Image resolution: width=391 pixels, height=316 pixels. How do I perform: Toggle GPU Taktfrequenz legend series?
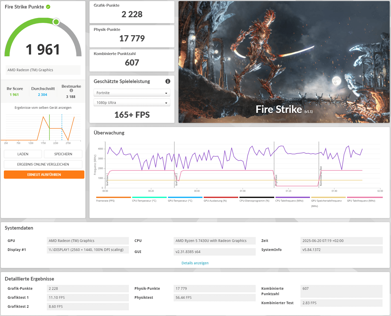click(x=361, y=201)
